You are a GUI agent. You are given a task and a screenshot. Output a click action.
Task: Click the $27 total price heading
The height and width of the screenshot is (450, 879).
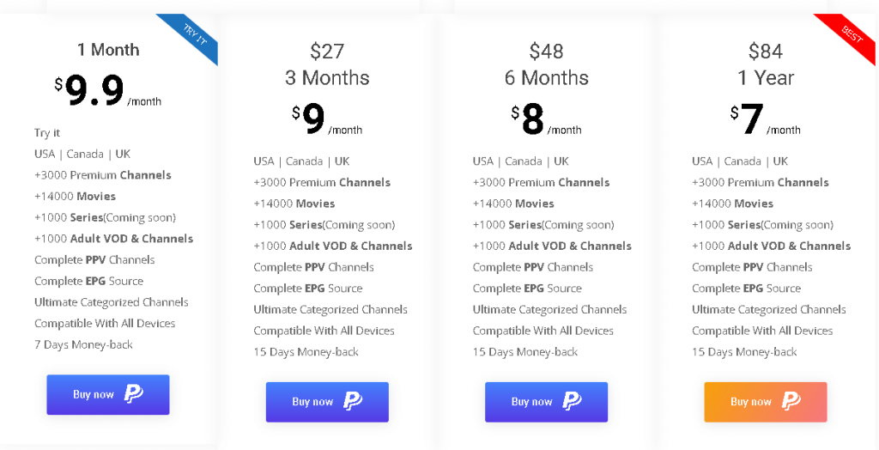coord(327,52)
